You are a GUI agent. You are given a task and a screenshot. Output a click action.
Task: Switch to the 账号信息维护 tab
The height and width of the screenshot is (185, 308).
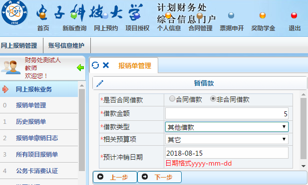pos(66,45)
